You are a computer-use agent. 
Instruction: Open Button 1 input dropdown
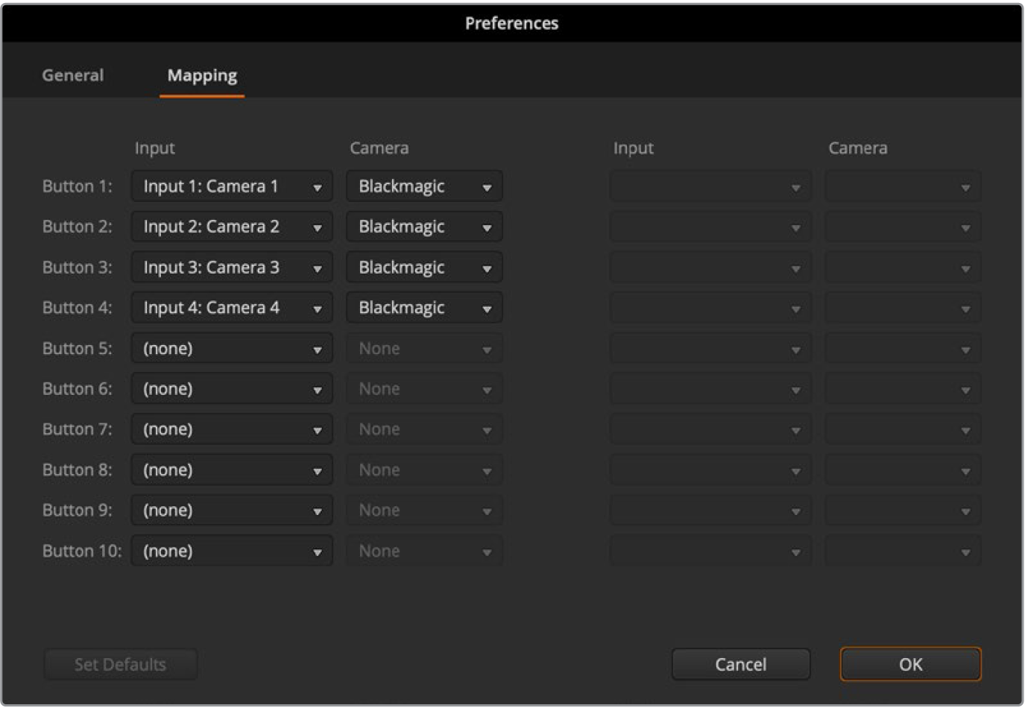point(232,186)
